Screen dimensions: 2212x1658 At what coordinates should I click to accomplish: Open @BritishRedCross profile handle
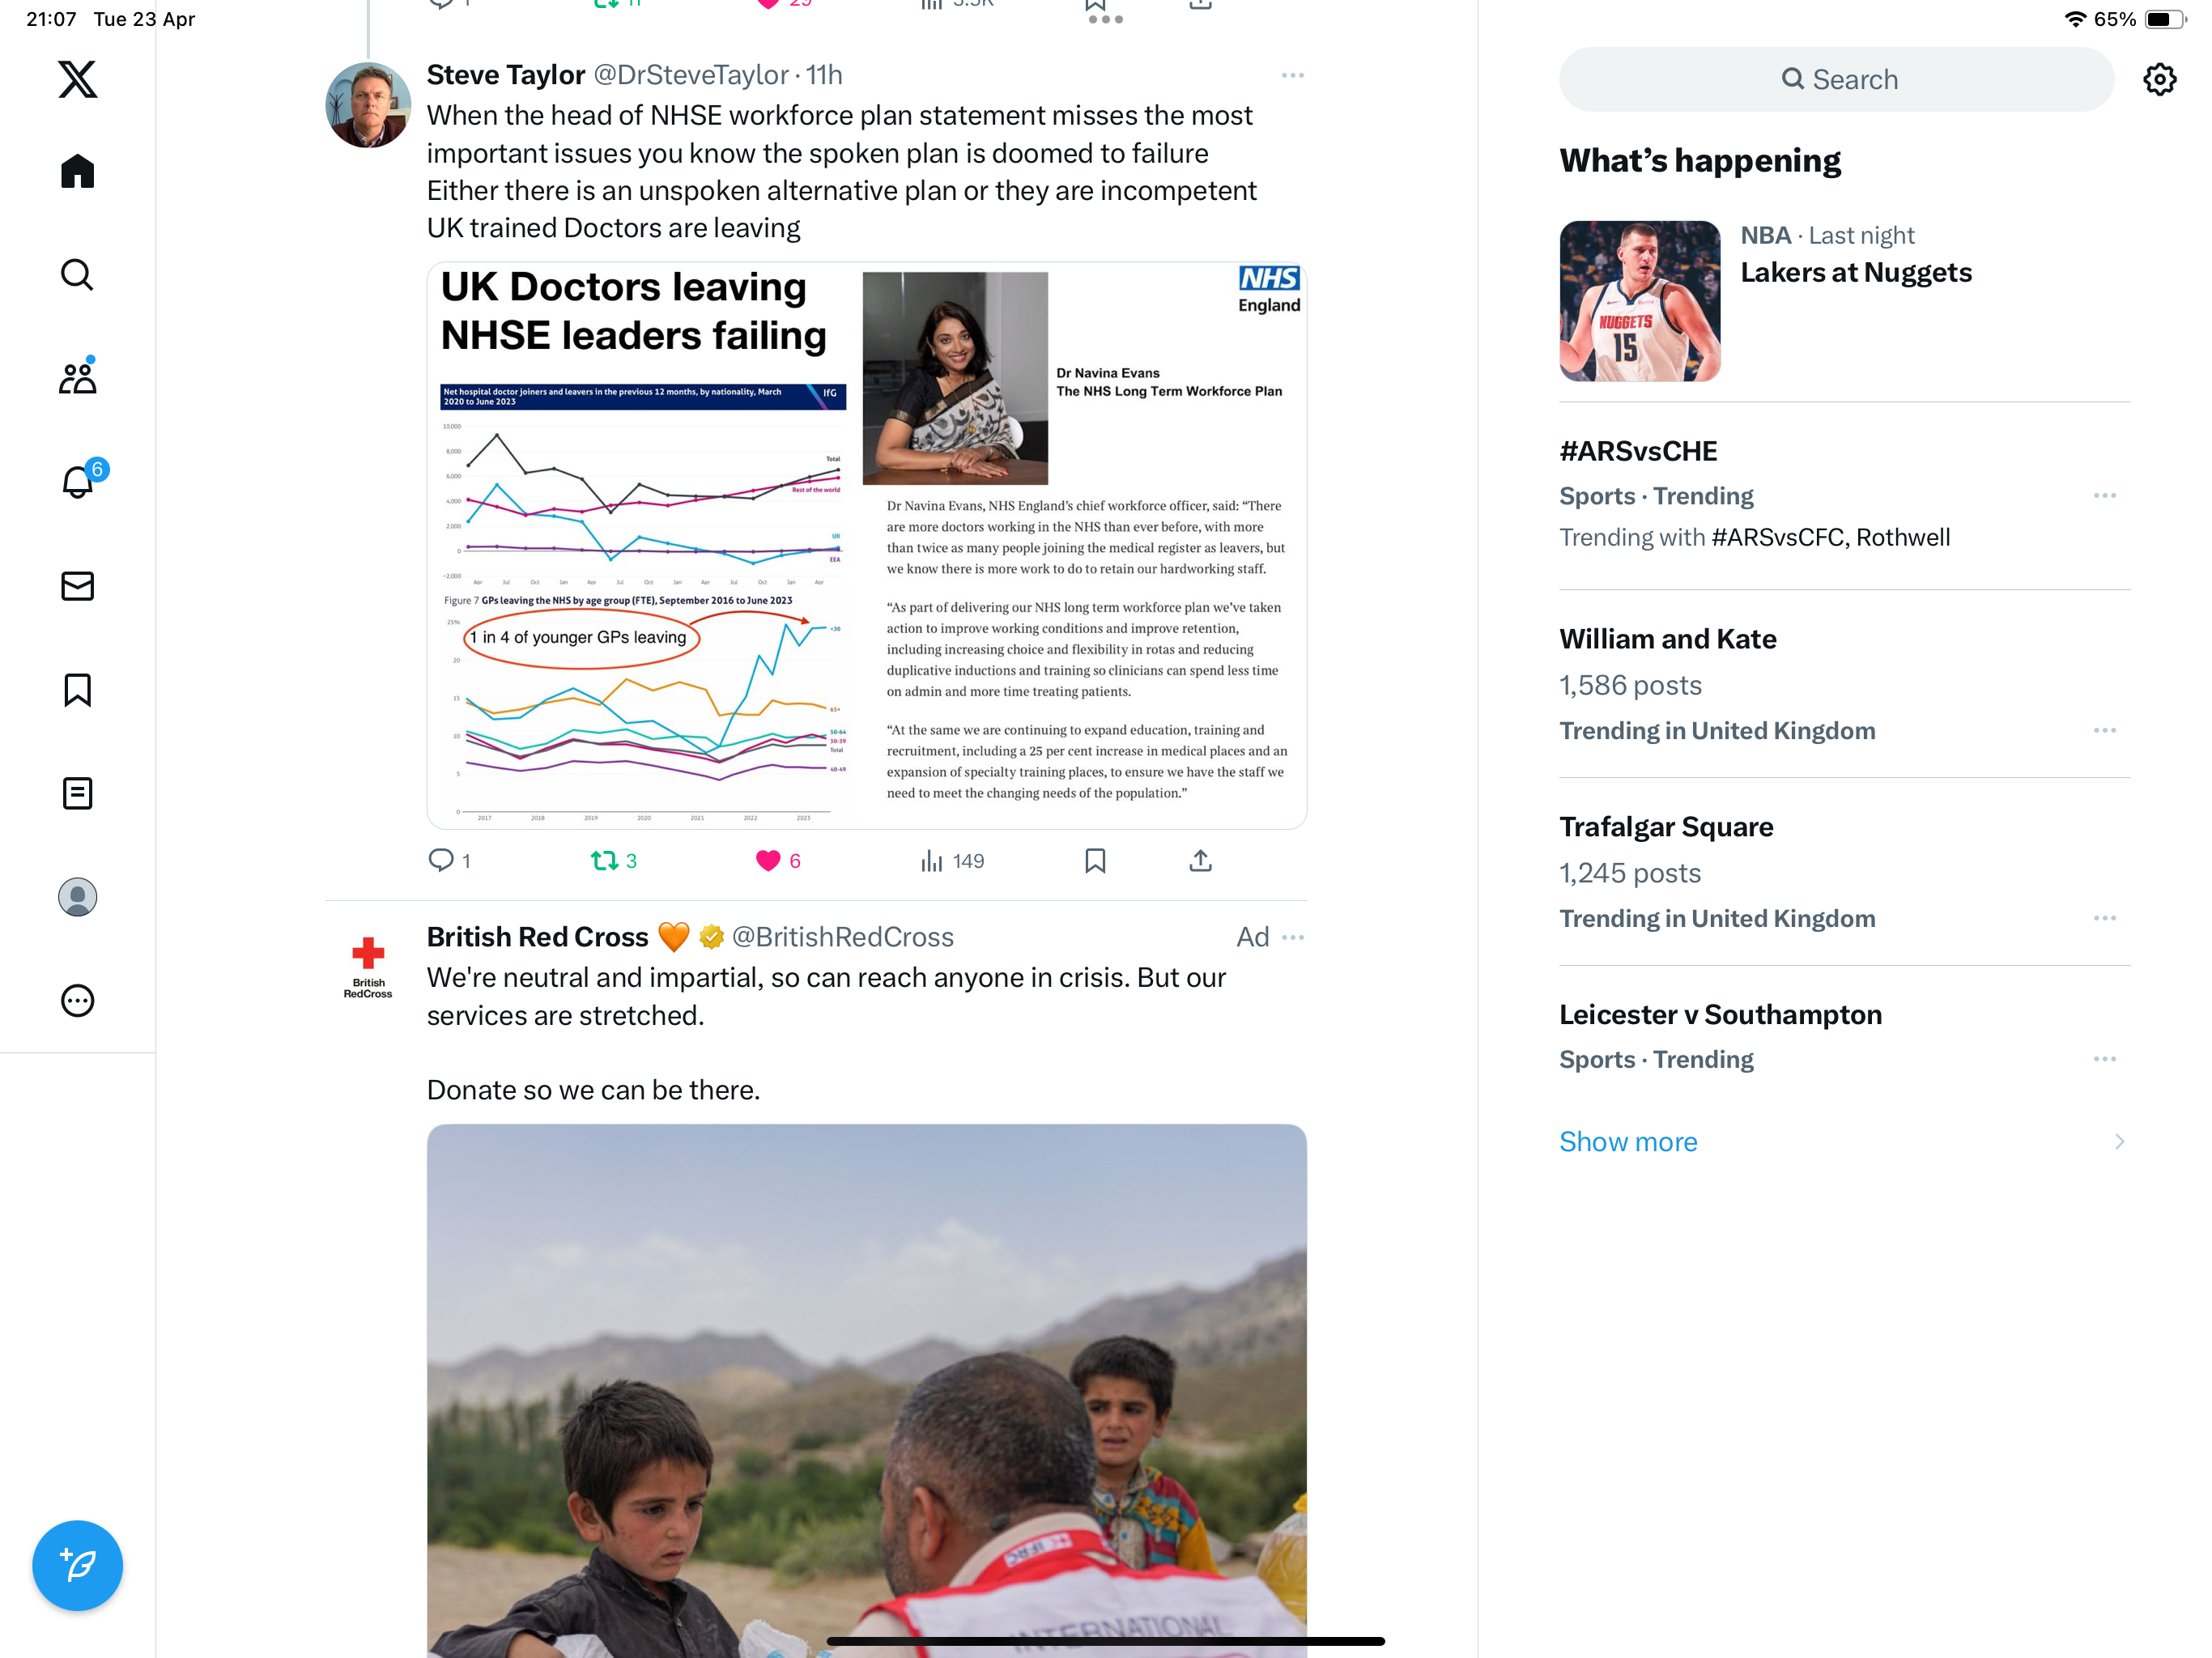(x=842, y=937)
